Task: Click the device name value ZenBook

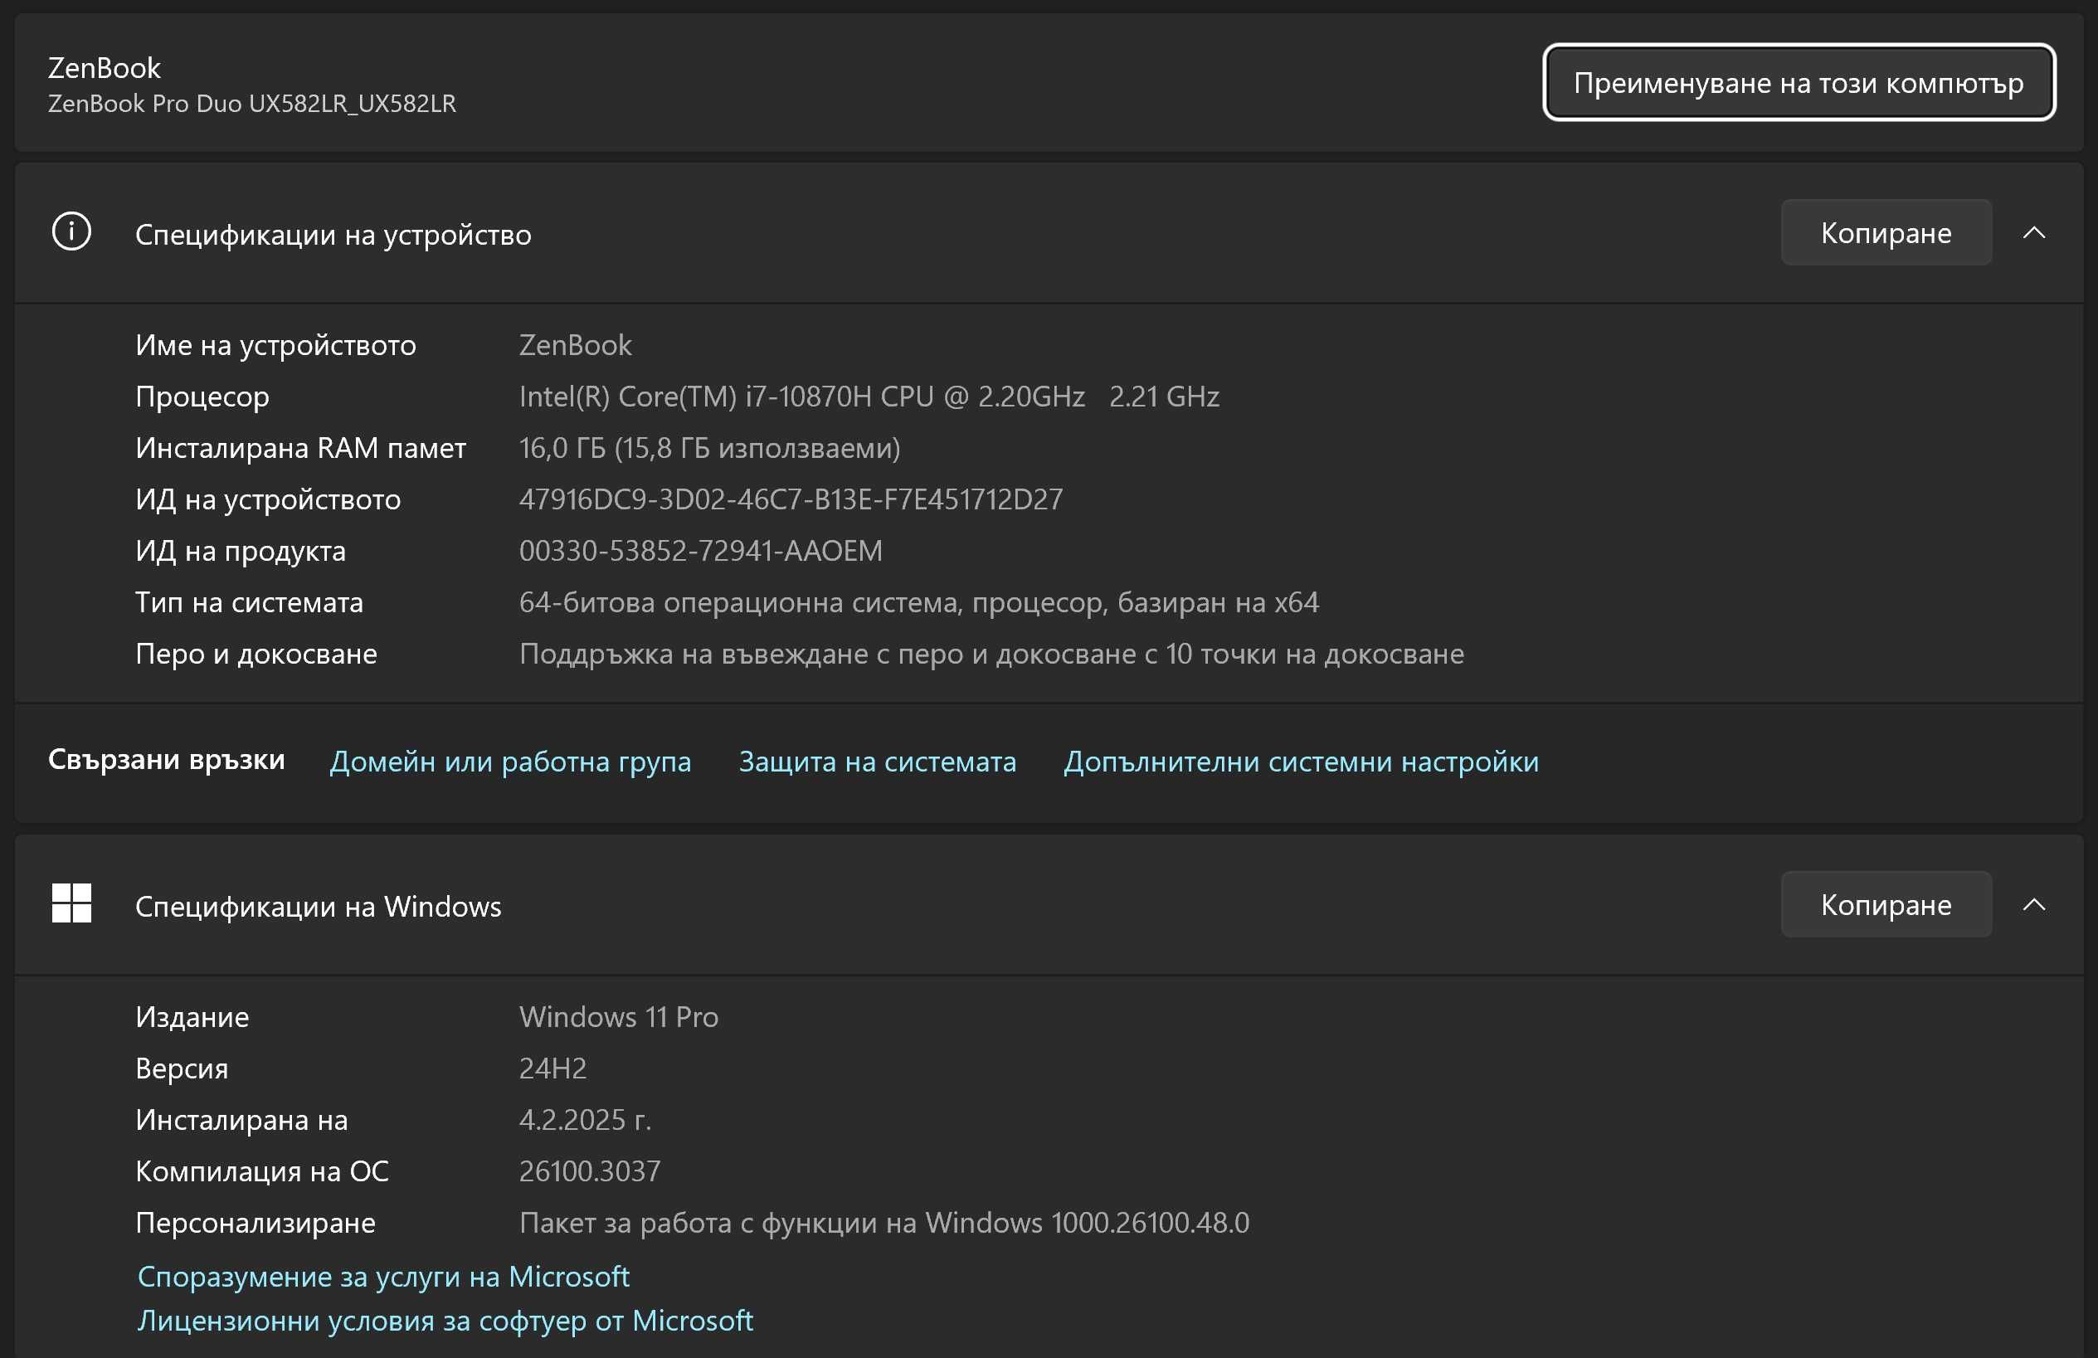Action: [576, 345]
